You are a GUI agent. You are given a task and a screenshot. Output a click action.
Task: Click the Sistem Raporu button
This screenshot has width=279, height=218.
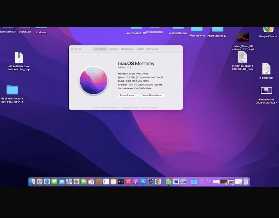tap(128, 95)
